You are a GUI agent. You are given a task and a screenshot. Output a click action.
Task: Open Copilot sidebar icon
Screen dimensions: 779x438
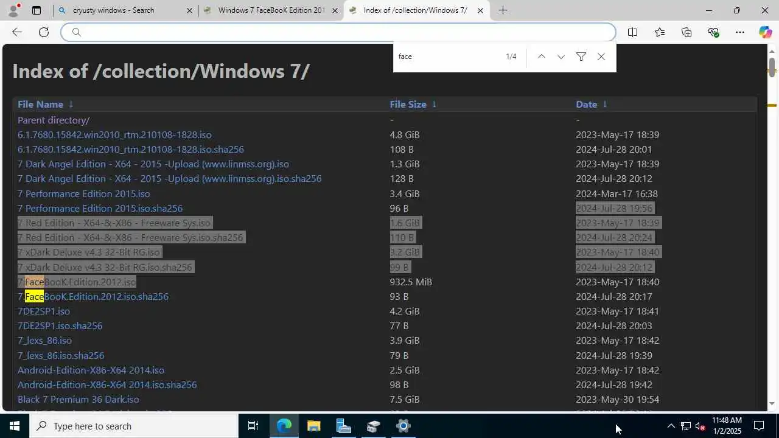click(x=765, y=32)
